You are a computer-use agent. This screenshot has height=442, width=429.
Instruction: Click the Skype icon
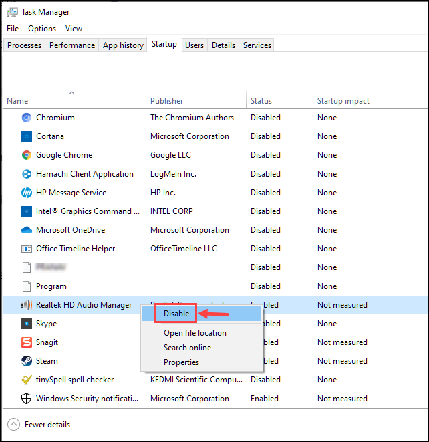coord(27,324)
